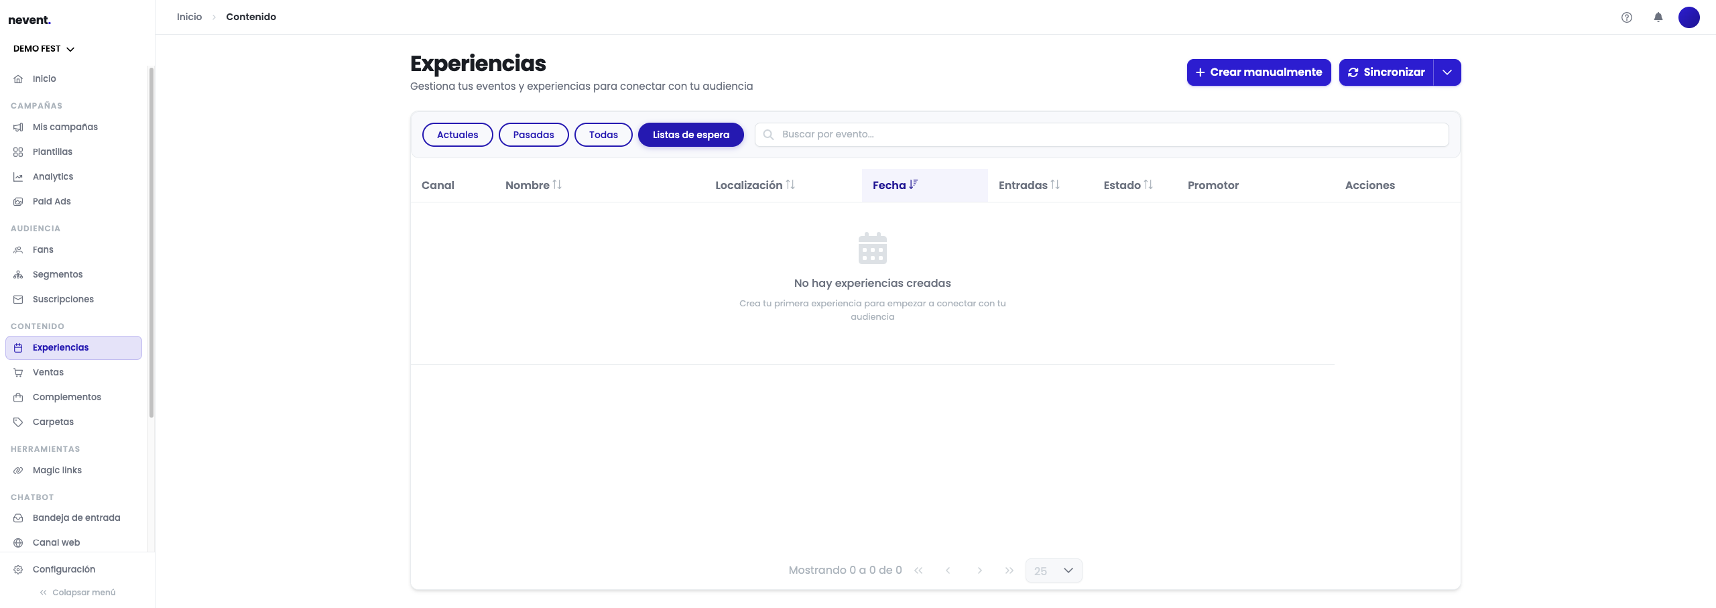Screen dimensions: 1716x608
Task: Open Ventas in sidebar menu
Action: (74, 373)
